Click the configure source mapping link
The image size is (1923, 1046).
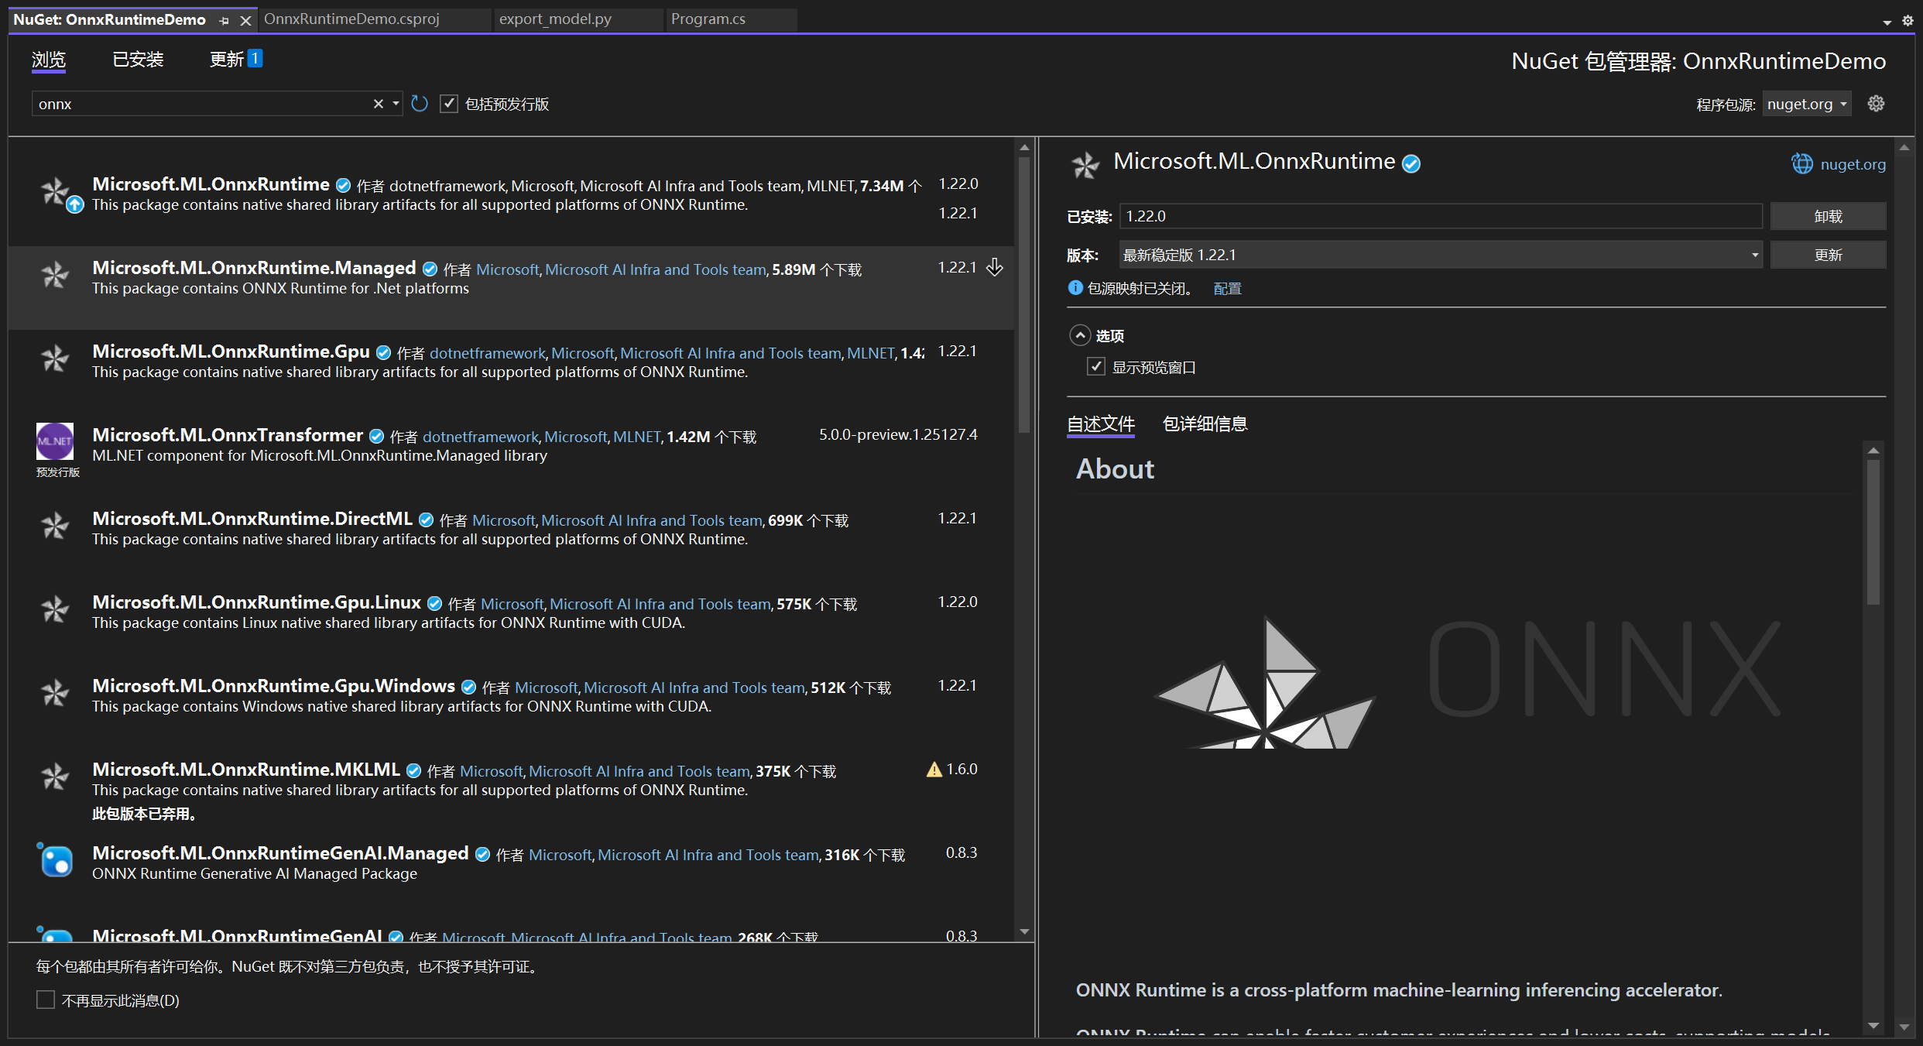tap(1227, 289)
